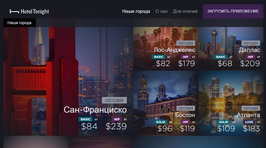This screenshot has height=148, width=266.
Task: Go to Для отелей page
Action: pyautogui.click(x=185, y=11)
